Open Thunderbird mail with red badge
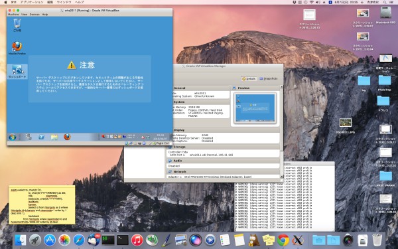 click(94, 240)
